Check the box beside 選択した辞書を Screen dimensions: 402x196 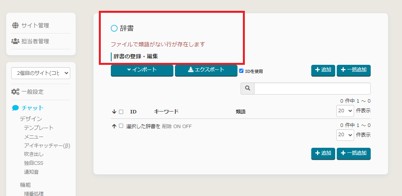[121, 126]
